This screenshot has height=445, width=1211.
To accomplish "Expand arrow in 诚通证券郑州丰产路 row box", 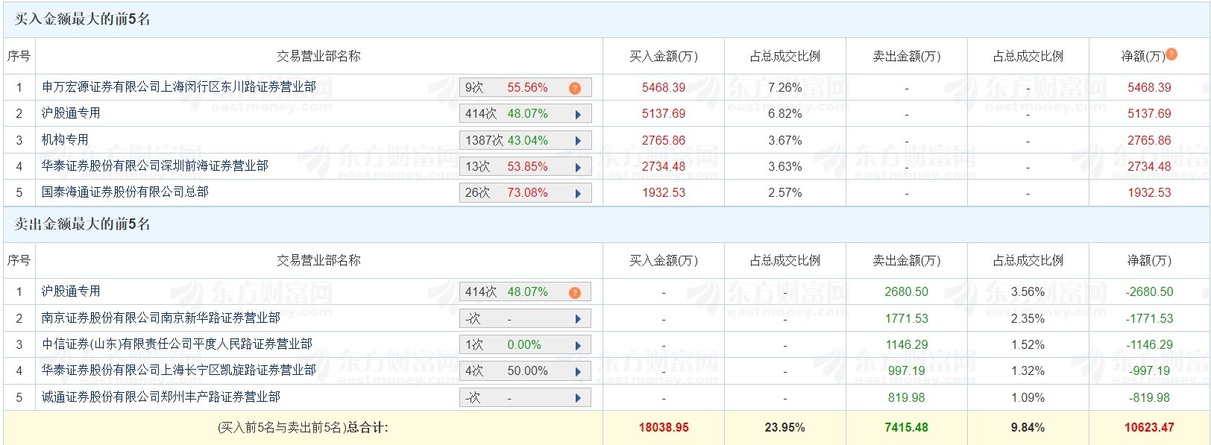I will [578, 398].
